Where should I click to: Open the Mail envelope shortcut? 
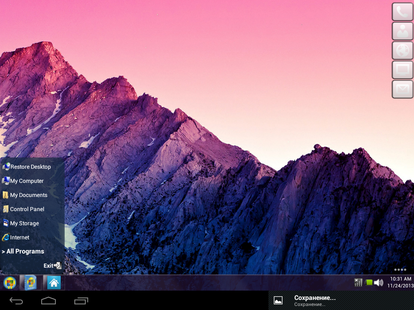click(402, 89)
